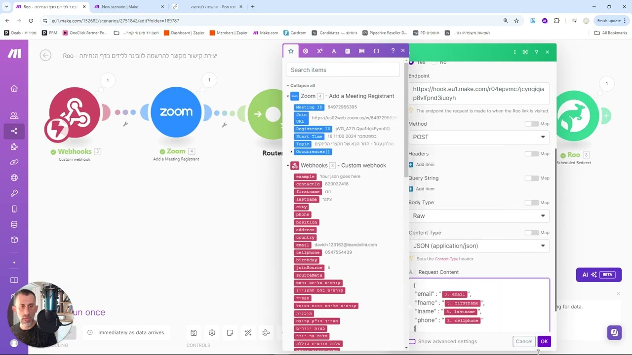The image size is (632, 355).
Task: Open purple help chat widget
Action: (x=614, y=332)
